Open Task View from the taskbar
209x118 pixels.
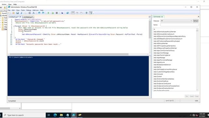(x=49, y=115)
